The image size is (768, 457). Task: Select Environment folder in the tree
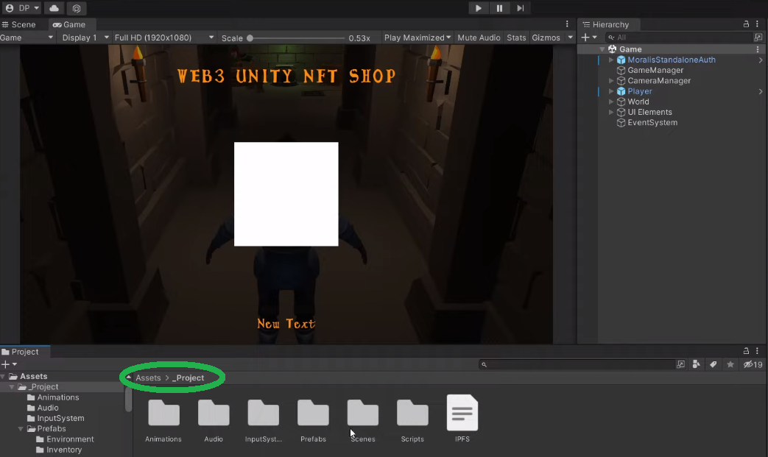tap(70, 439)
